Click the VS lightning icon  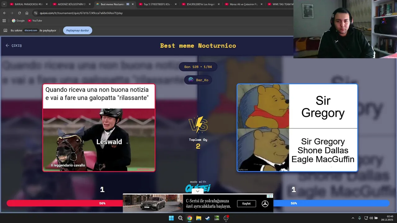coord(198,125)
